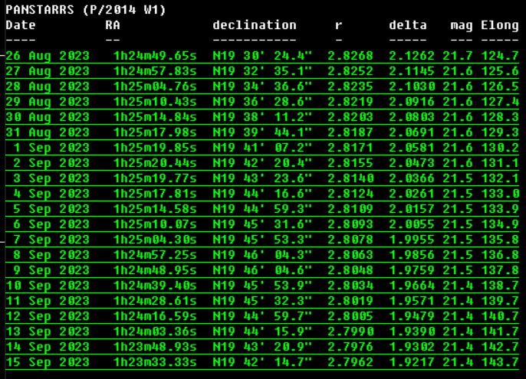This screenshot has width=526, height=379.
Task: Click the declination column header
Action: (254, 25)
